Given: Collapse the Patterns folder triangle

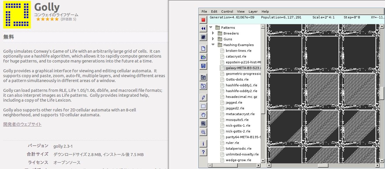Looking at the screenshot, I should coord(211,27).
